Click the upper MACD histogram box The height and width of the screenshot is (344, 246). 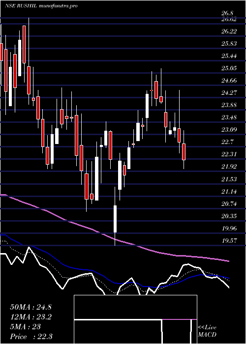(x=135, y=307)
